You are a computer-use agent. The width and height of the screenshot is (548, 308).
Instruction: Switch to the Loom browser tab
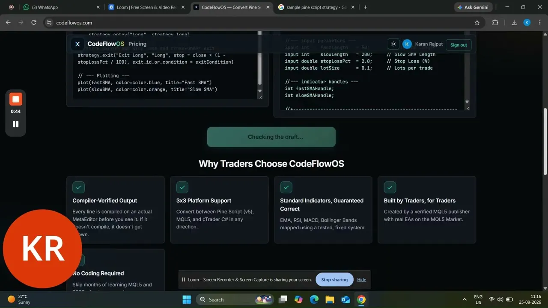146,7
